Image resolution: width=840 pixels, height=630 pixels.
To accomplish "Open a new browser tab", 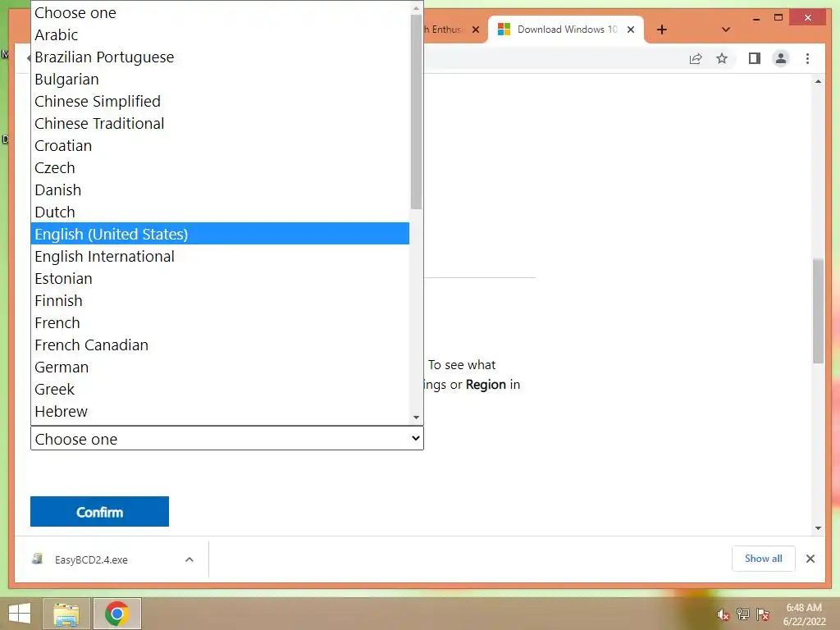I will (x=662, y=30).
